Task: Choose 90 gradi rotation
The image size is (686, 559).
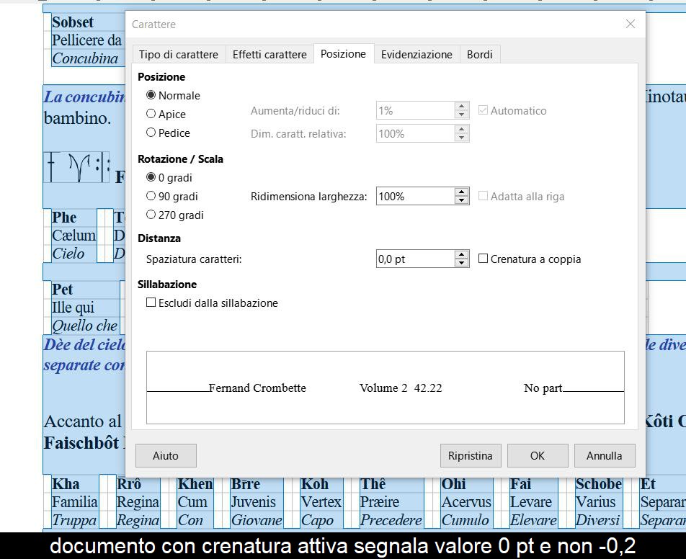Action: [x=172, y=197]
